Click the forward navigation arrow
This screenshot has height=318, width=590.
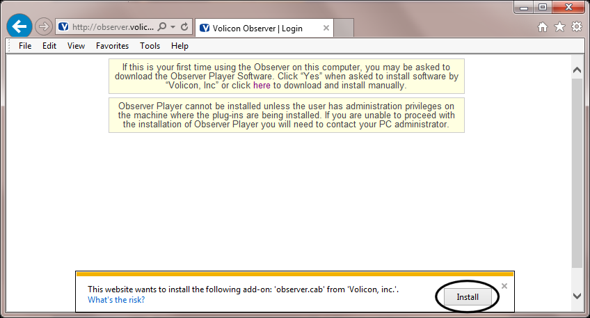coord(44,26)
